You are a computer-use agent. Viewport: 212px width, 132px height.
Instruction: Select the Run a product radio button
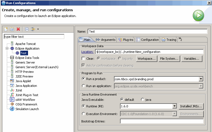[x=83, y=79]
